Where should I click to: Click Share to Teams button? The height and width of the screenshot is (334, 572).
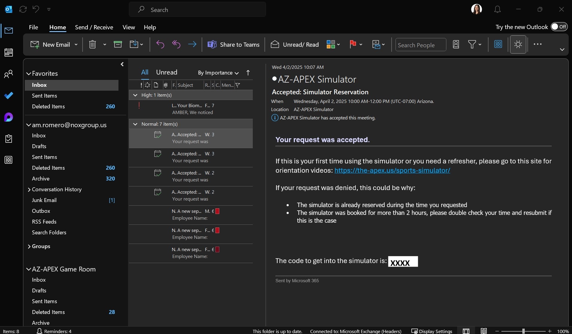coord(233,44)
